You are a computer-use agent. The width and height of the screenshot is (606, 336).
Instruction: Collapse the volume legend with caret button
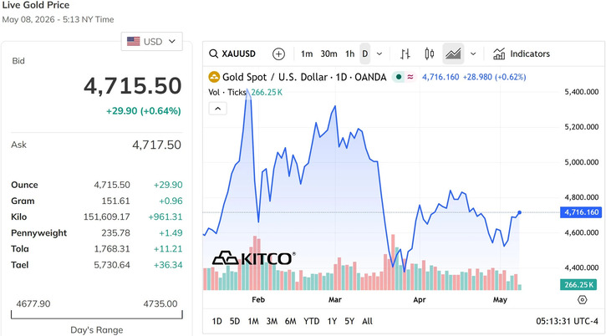point(217,109)
